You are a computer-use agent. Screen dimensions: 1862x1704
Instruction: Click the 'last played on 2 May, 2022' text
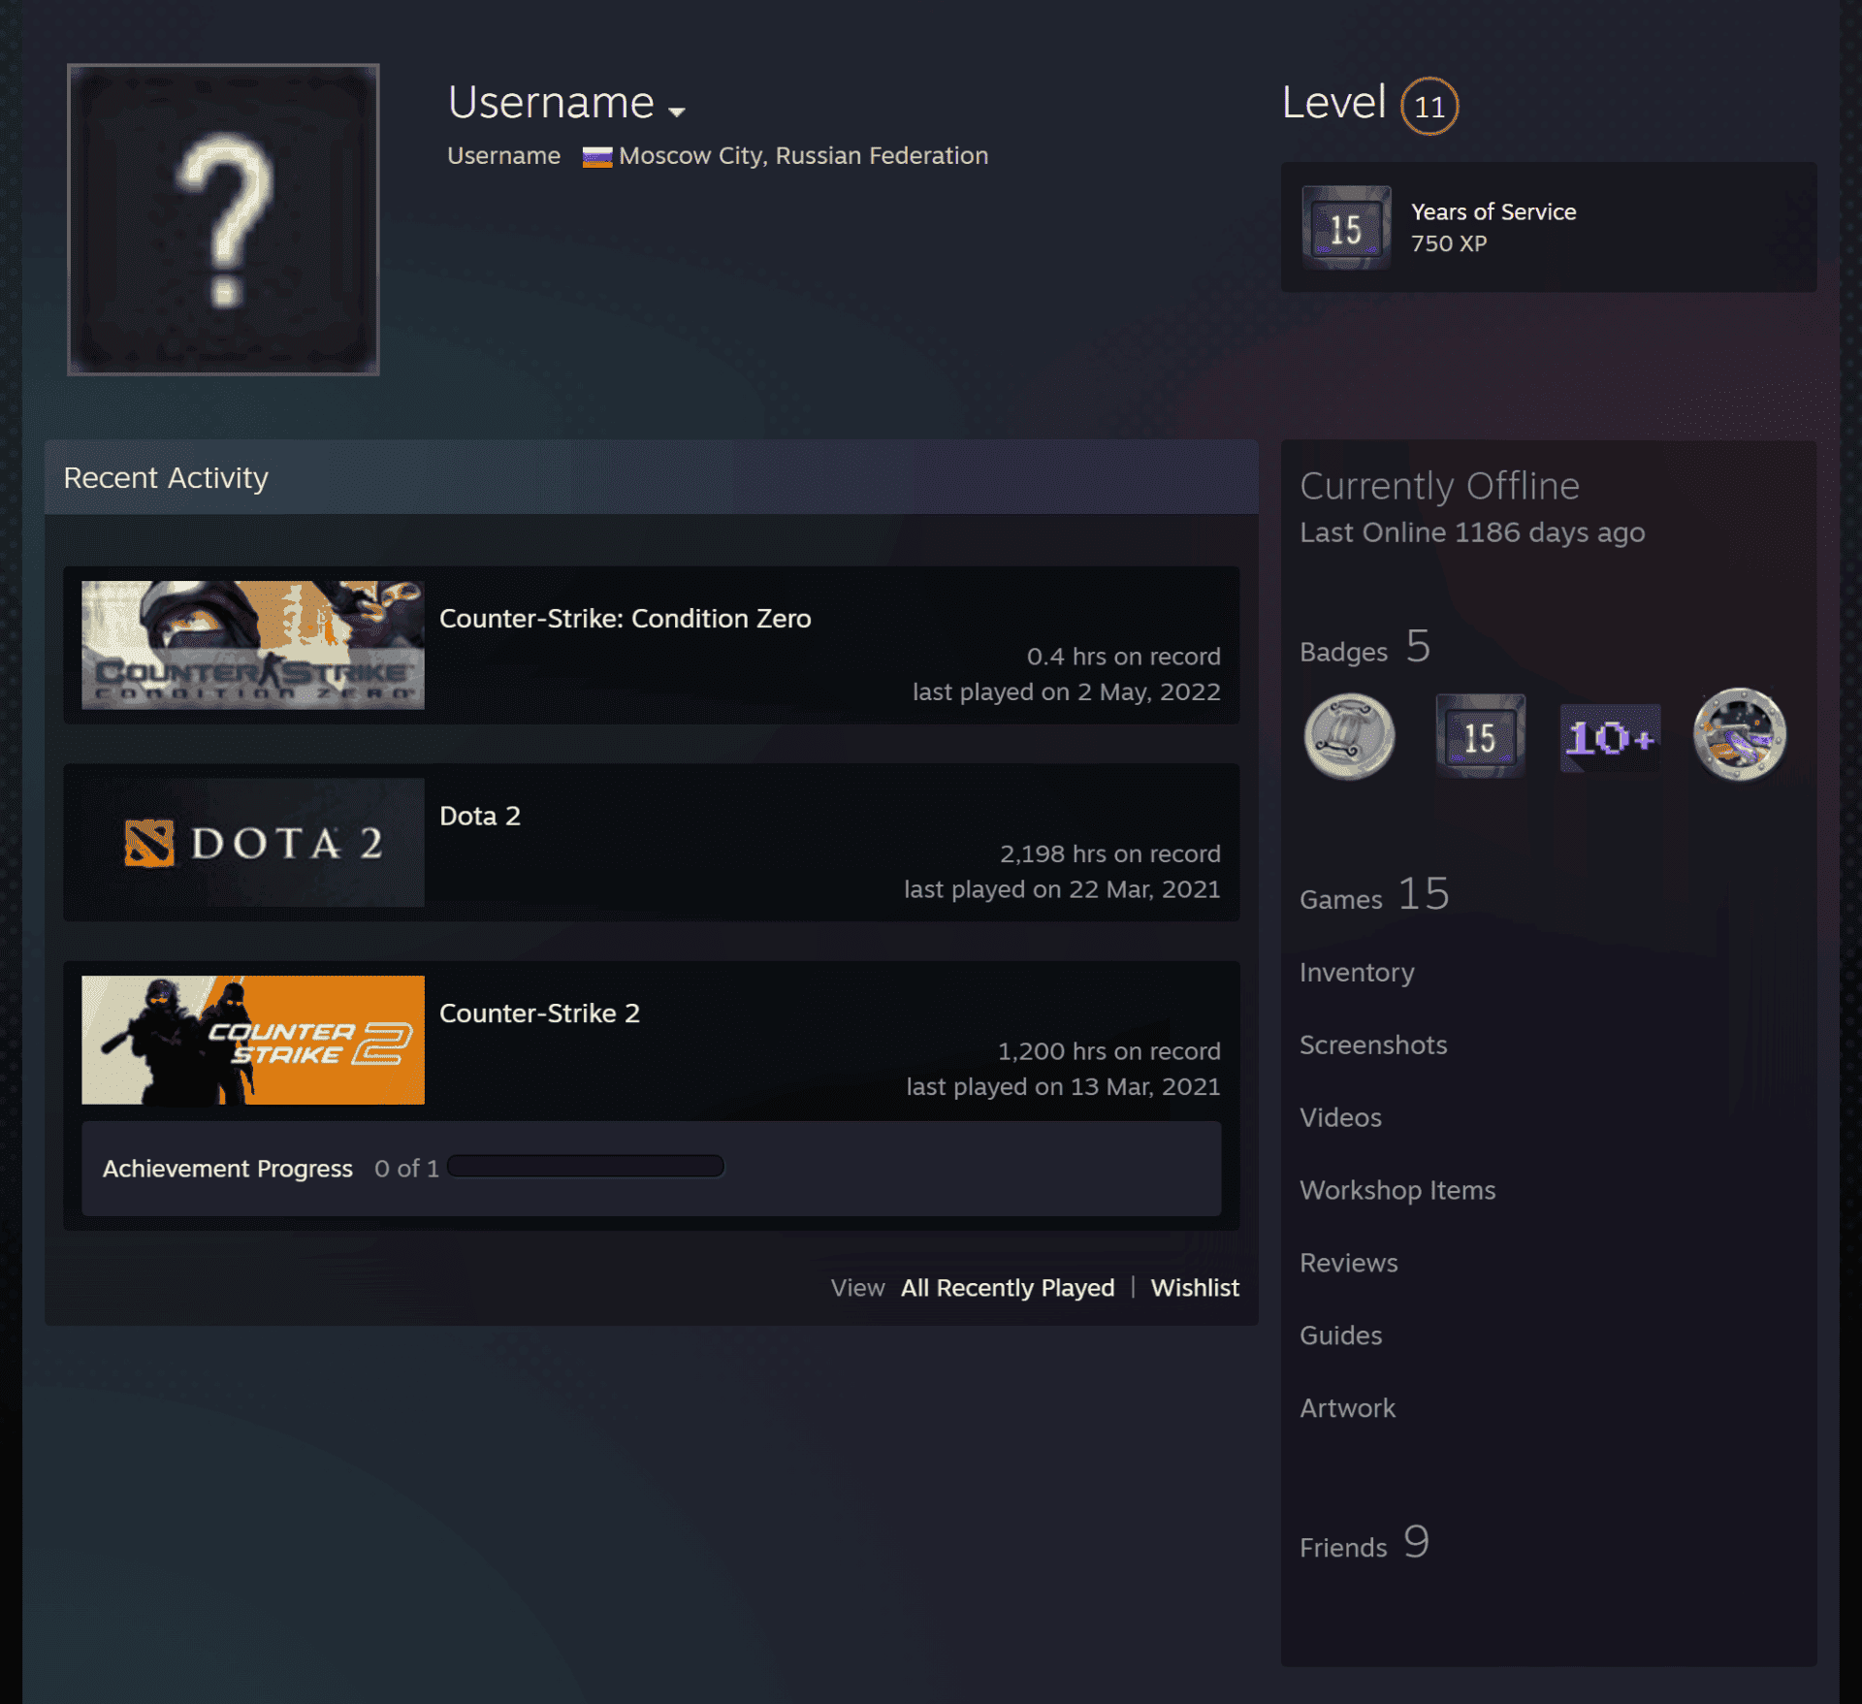1066,692
